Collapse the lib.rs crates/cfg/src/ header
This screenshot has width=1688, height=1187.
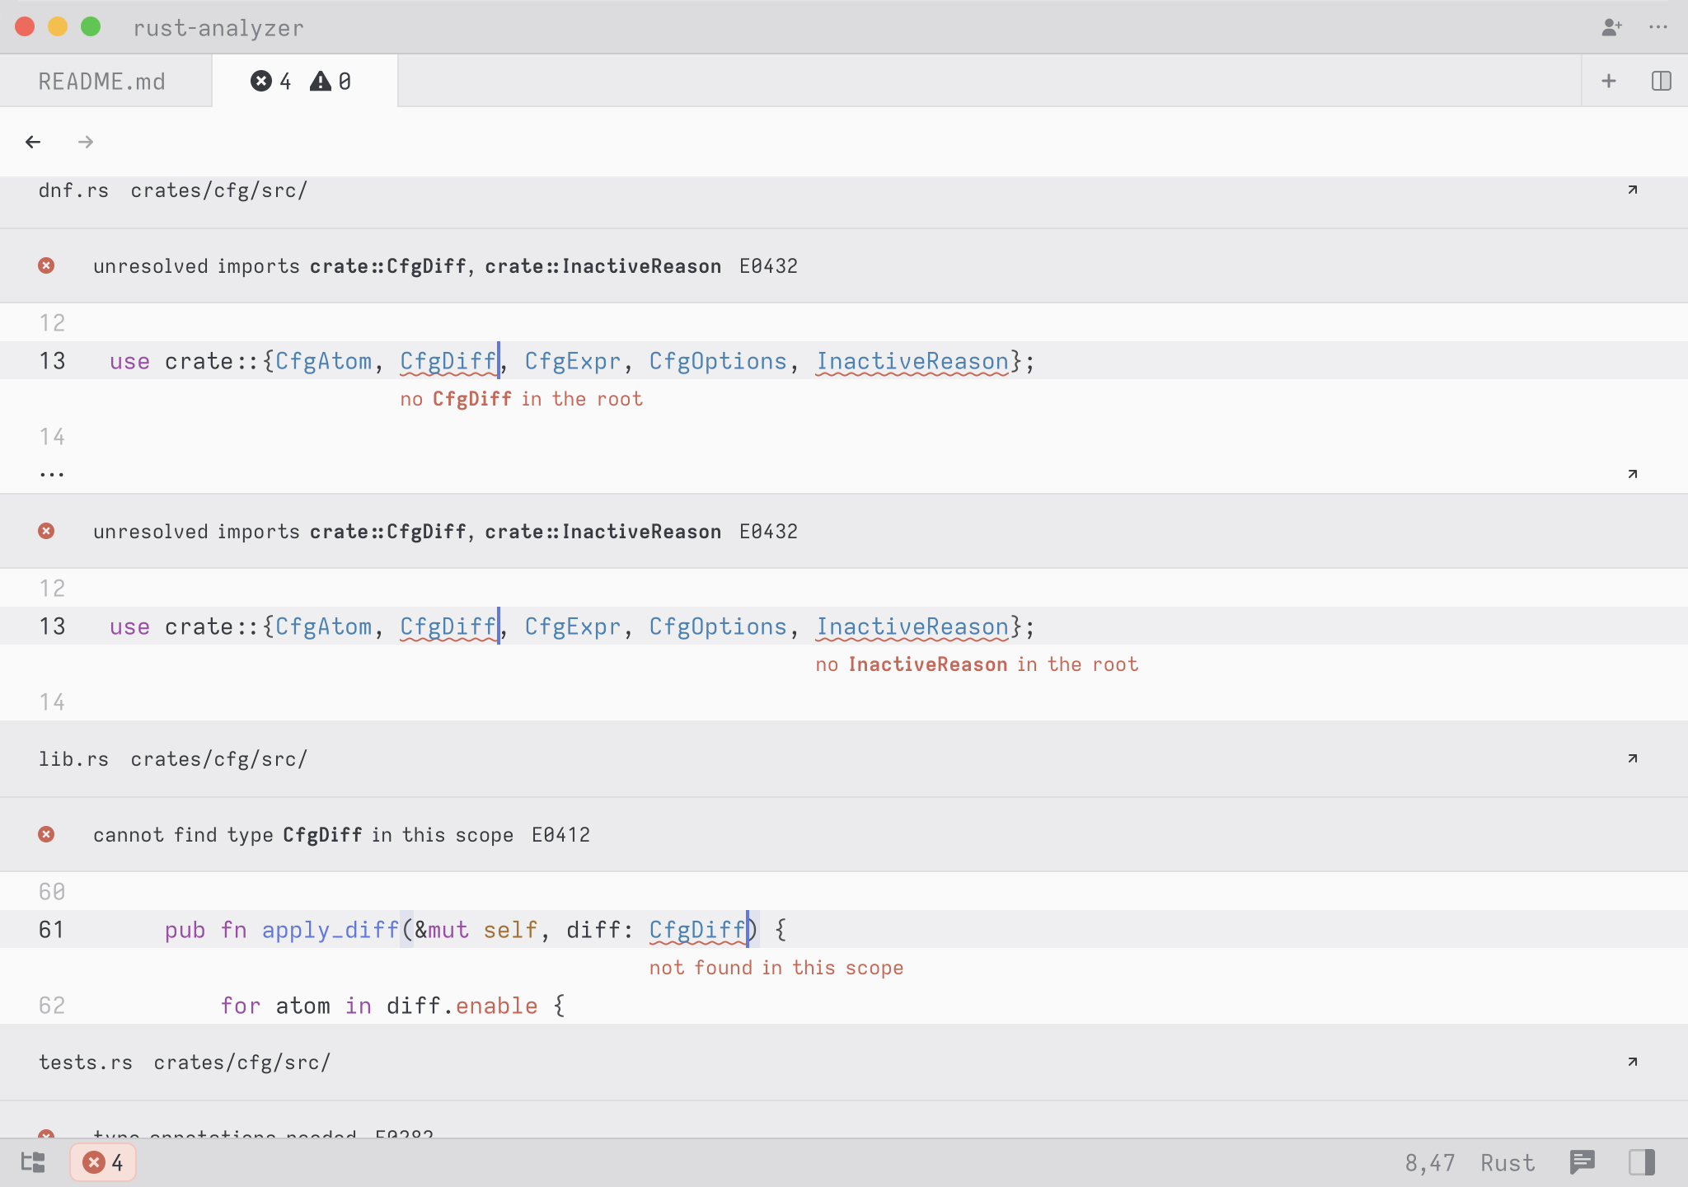tap(173, 759)
